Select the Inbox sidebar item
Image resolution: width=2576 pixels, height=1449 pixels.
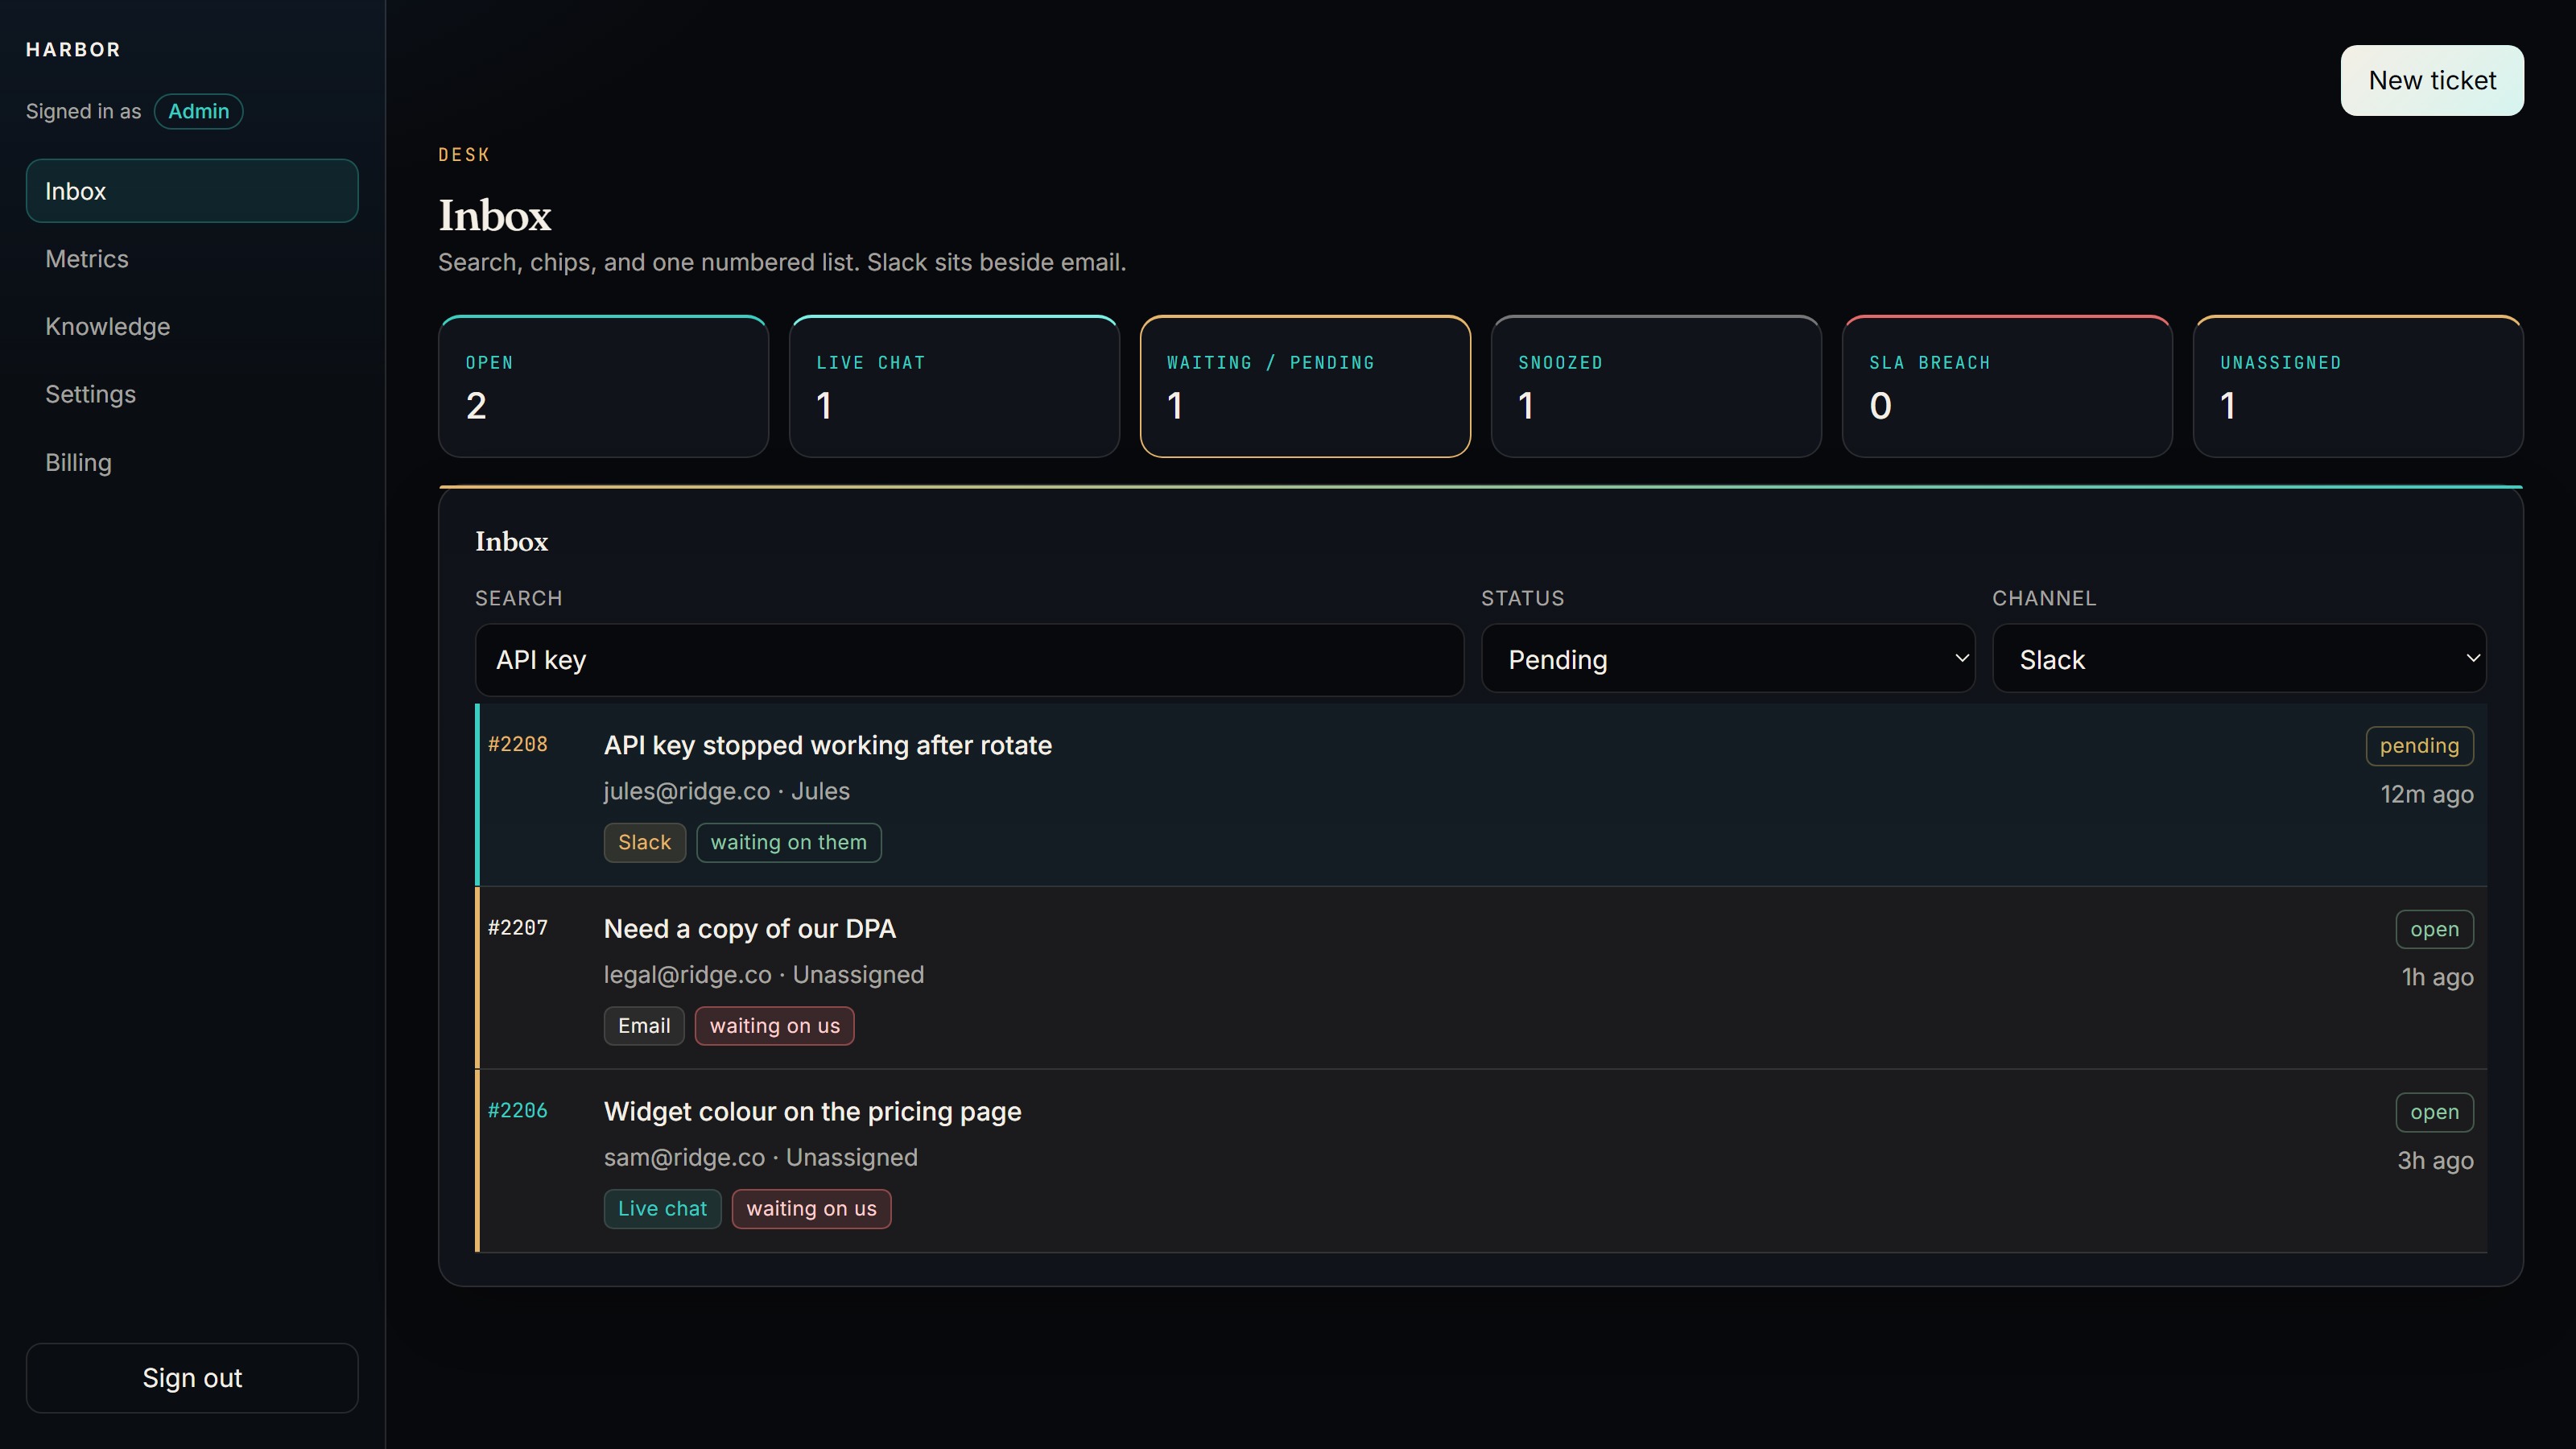click(x=192, y=191)
